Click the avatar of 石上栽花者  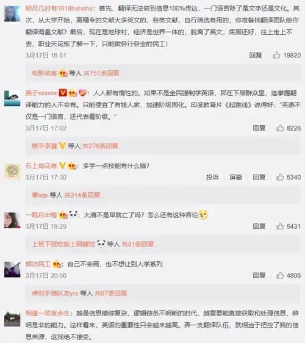12,171
